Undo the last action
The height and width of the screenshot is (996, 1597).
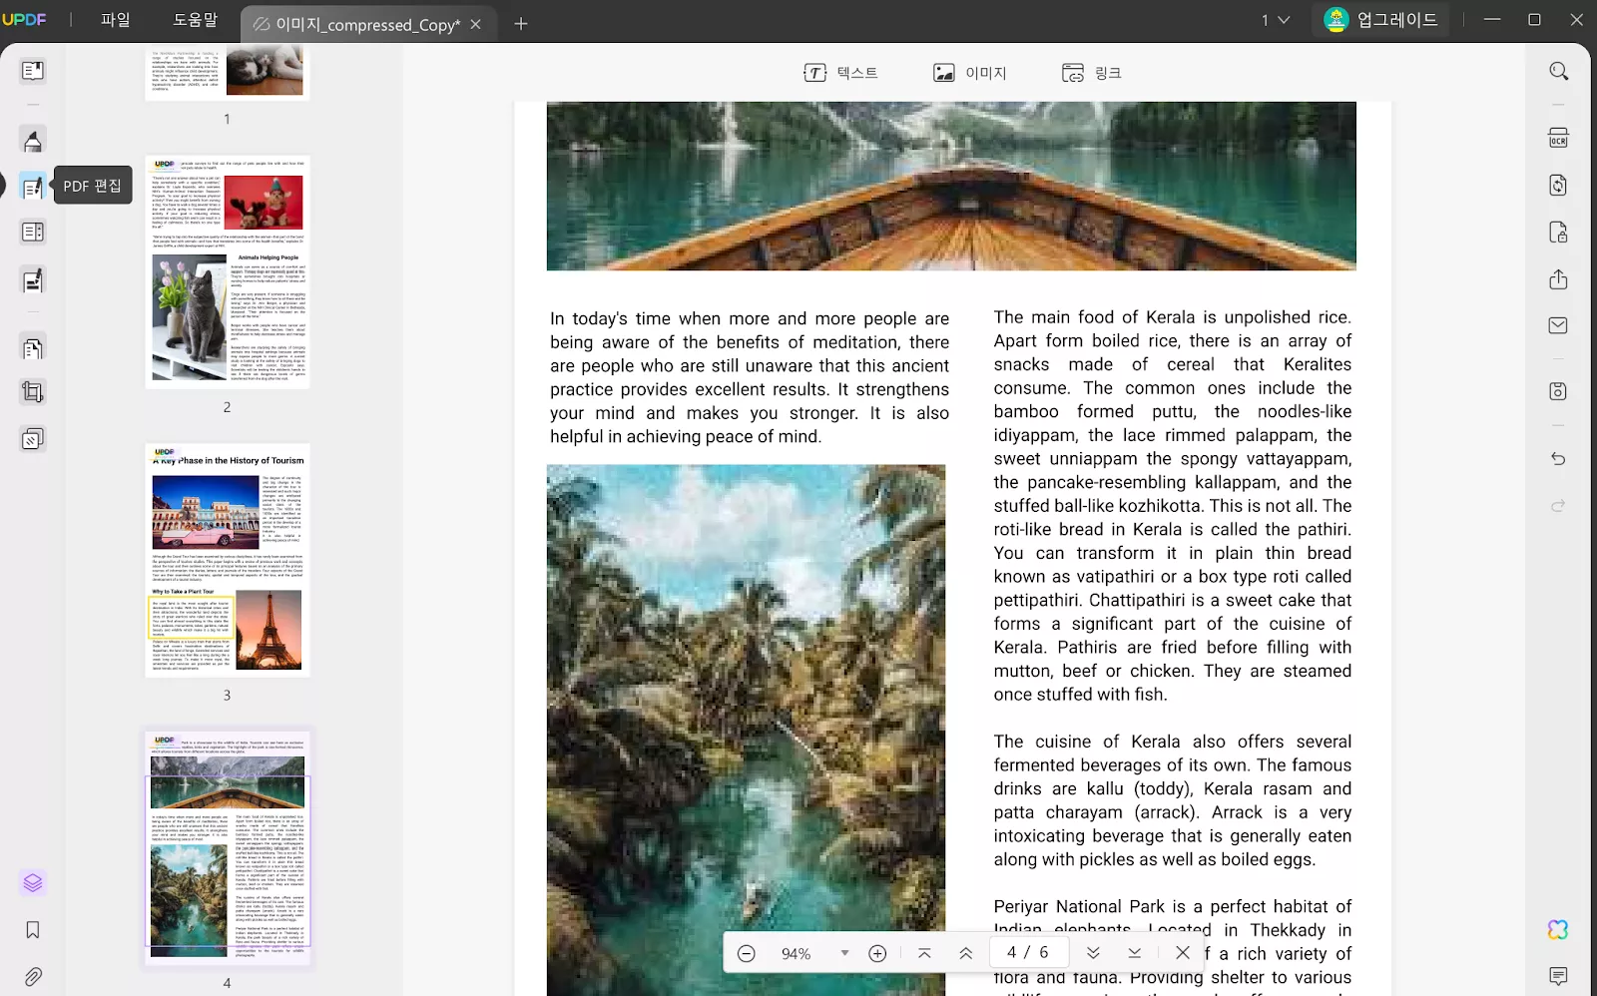pos(1558,459)
